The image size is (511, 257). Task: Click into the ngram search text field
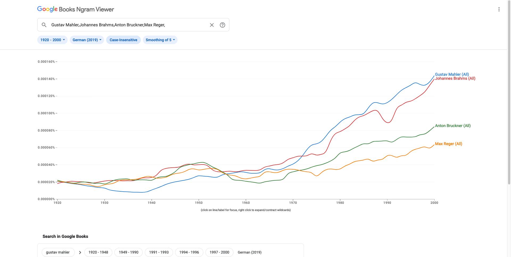point(129,25)
